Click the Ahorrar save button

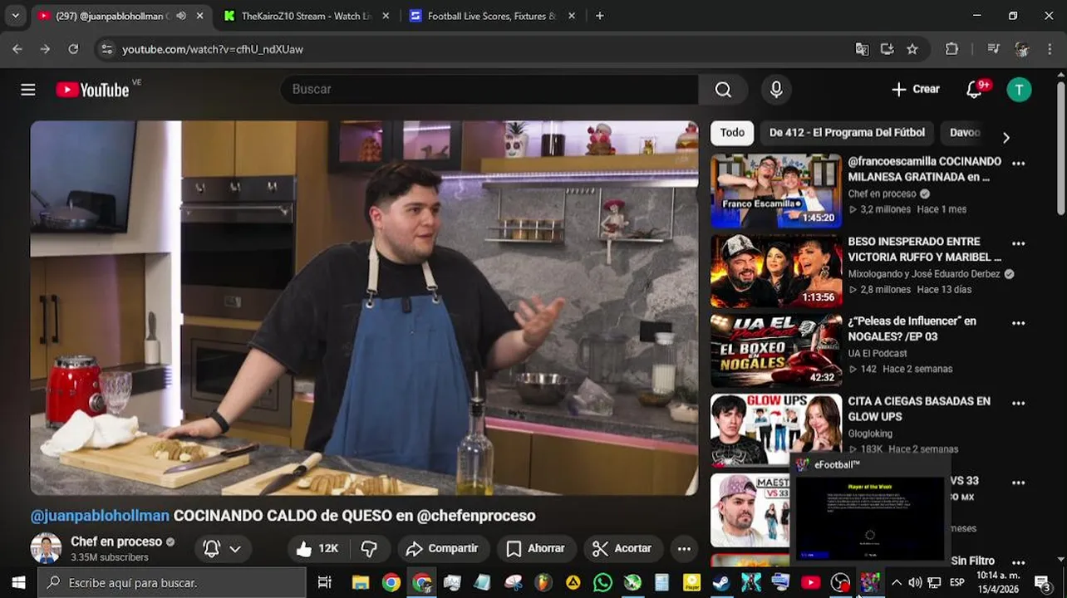[535, 548]
